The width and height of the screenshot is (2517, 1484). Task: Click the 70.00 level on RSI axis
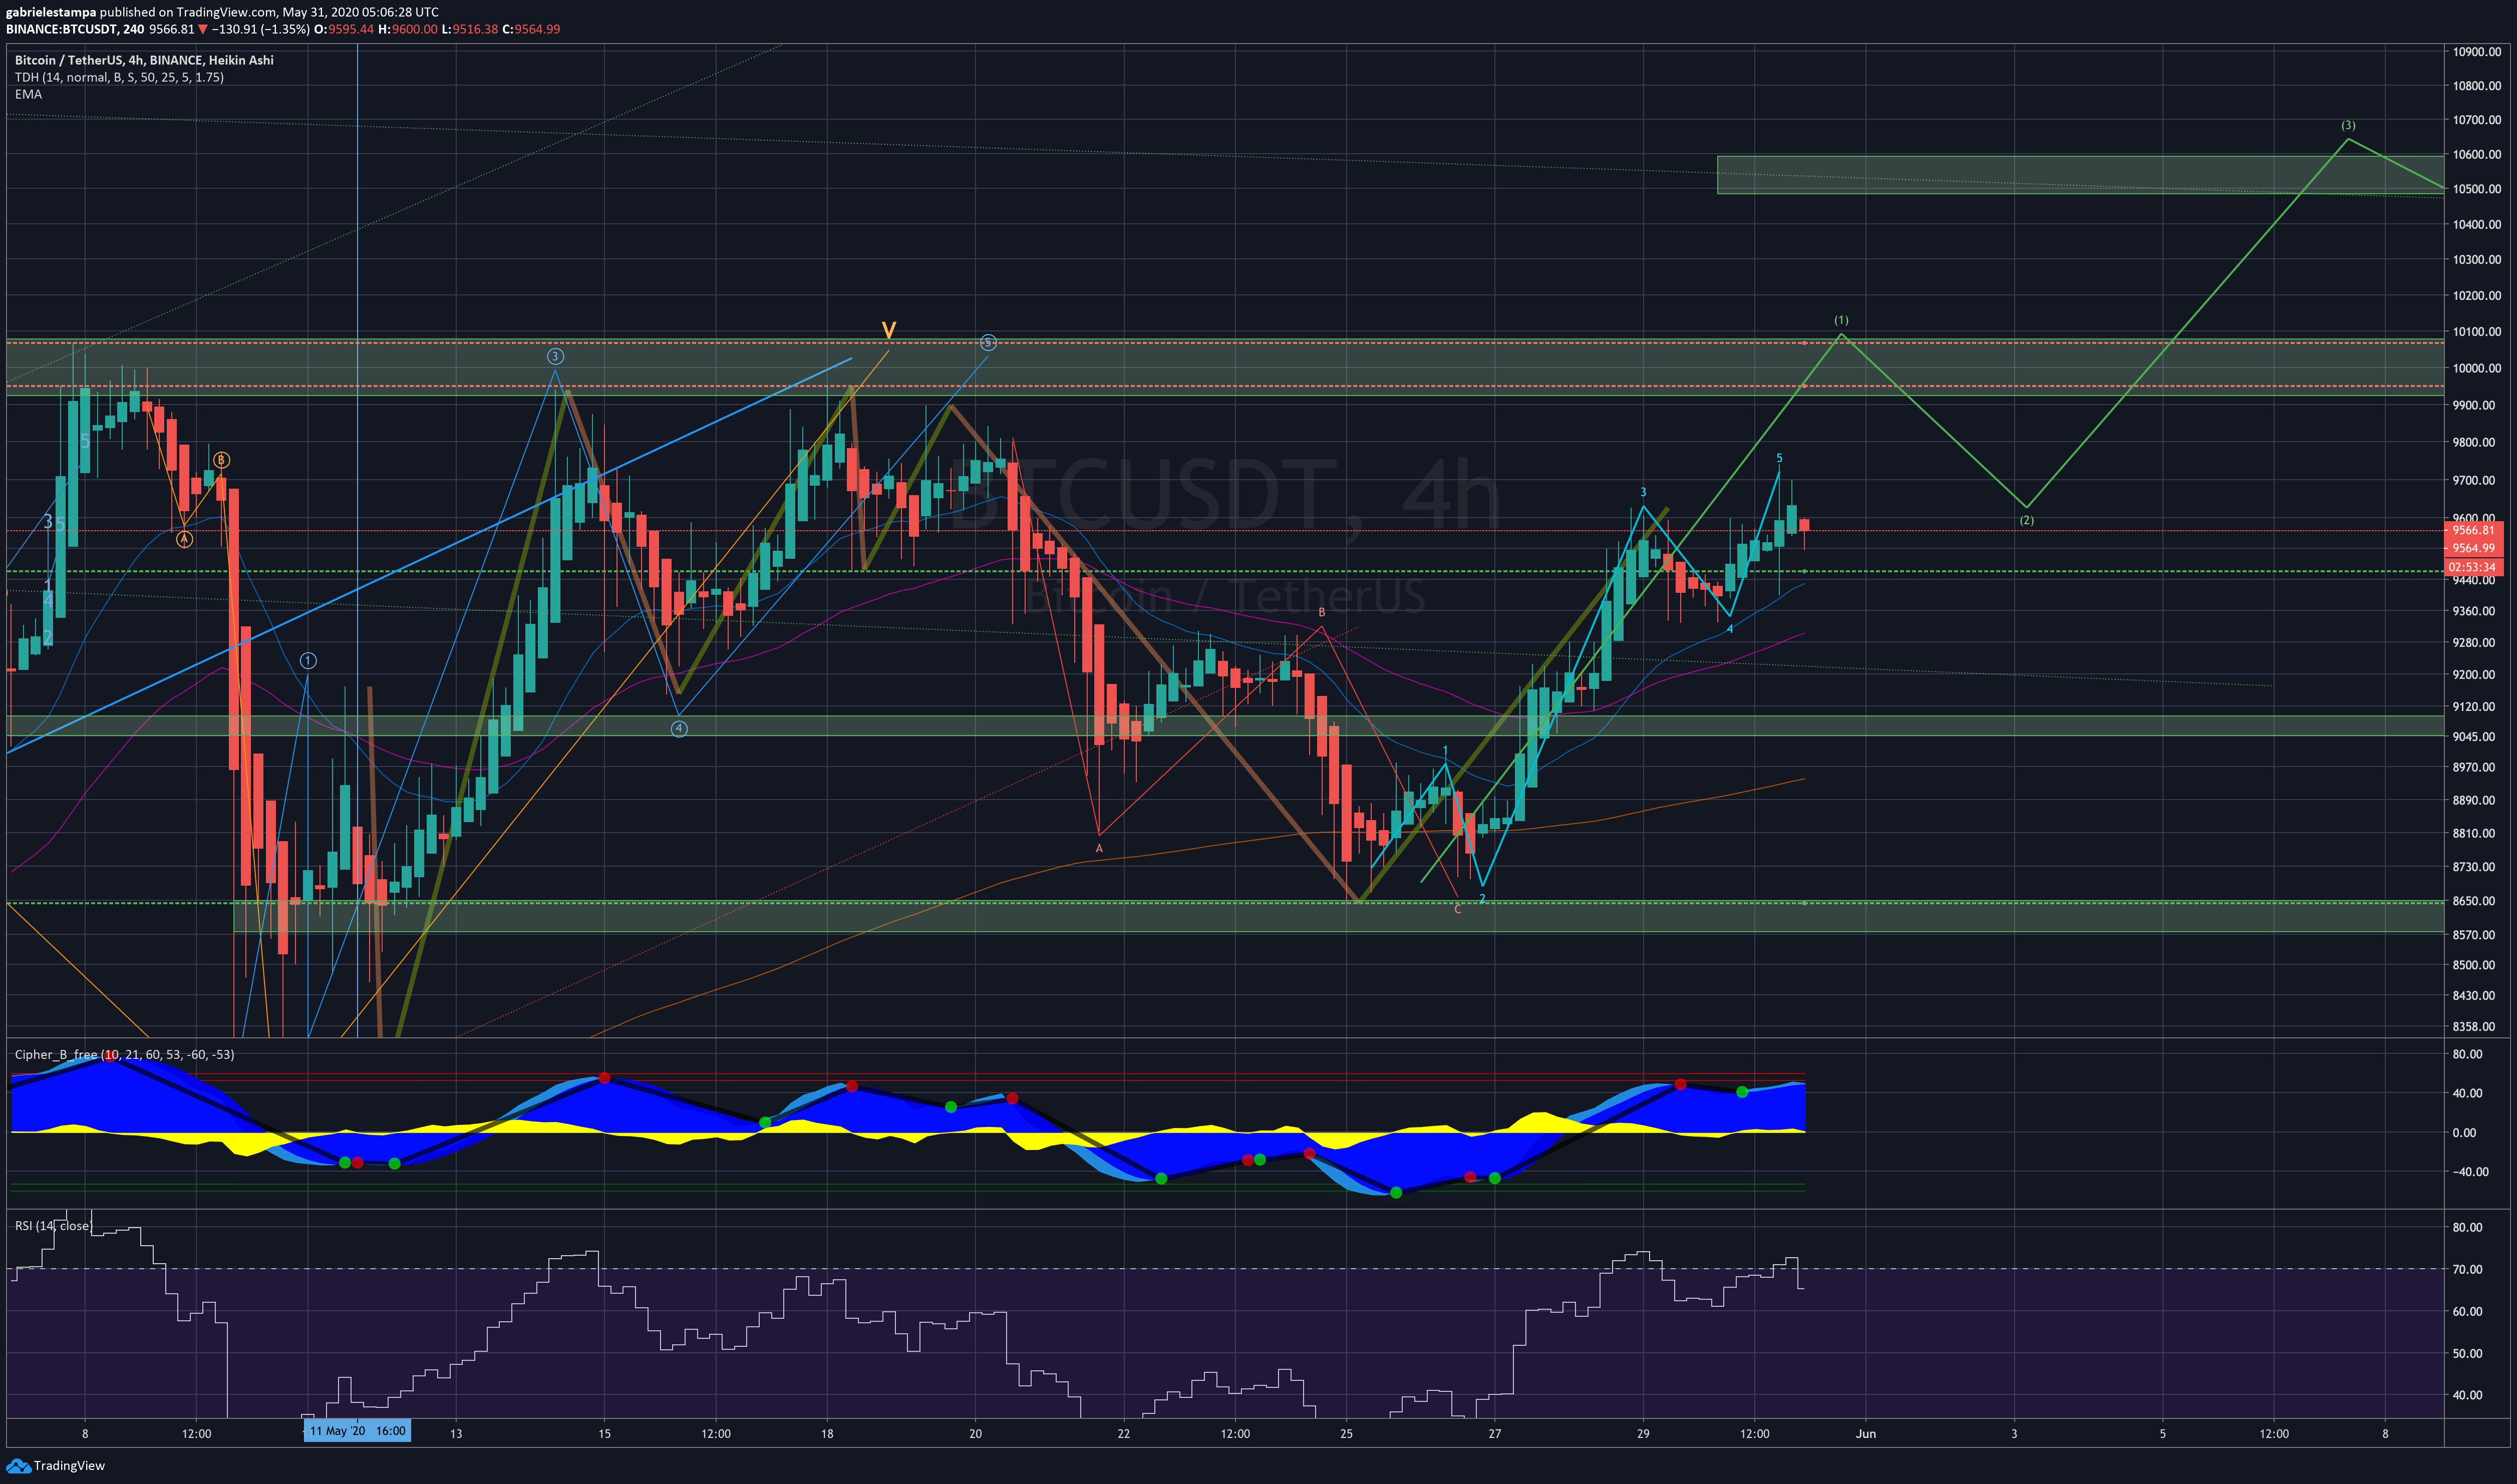pyautogui.click(x=2468, y=1269)
